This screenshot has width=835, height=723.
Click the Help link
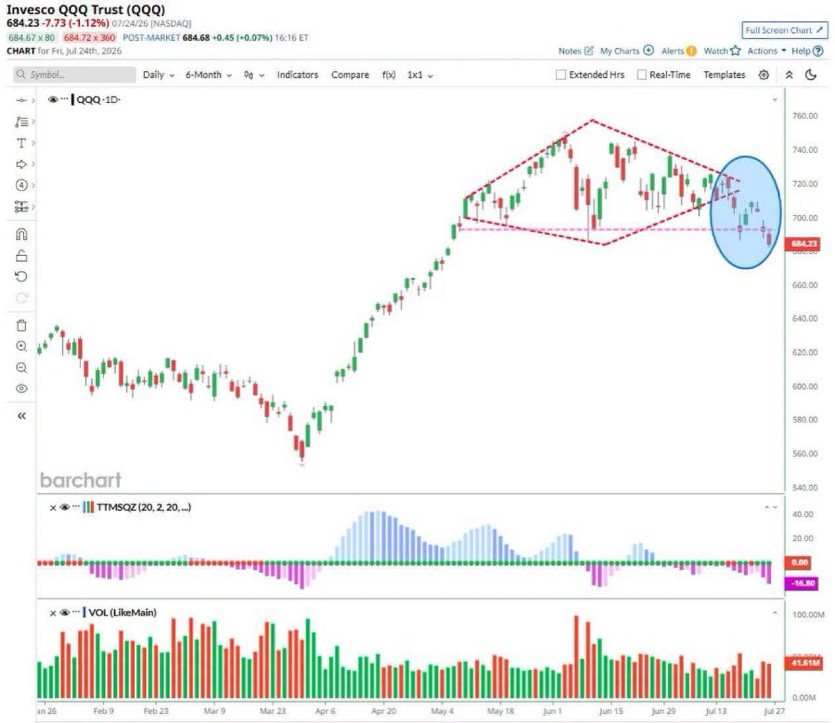pyautogui.click(x=801, y=51)
